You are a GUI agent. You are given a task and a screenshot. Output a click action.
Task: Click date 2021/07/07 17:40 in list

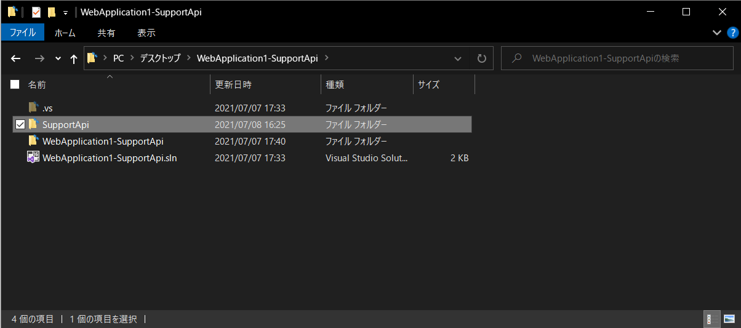pyautogui.click(x=250, y=141)
